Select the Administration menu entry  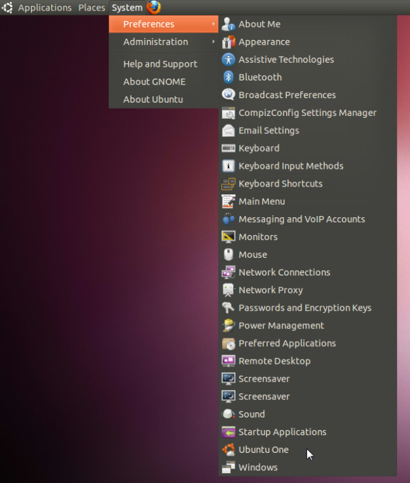(x=164, y=42)
